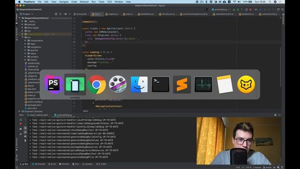The width and height of the screenshot is (300, 169).
Task: Hide the Project panel with the minus icon
Action: click(70, 14)
